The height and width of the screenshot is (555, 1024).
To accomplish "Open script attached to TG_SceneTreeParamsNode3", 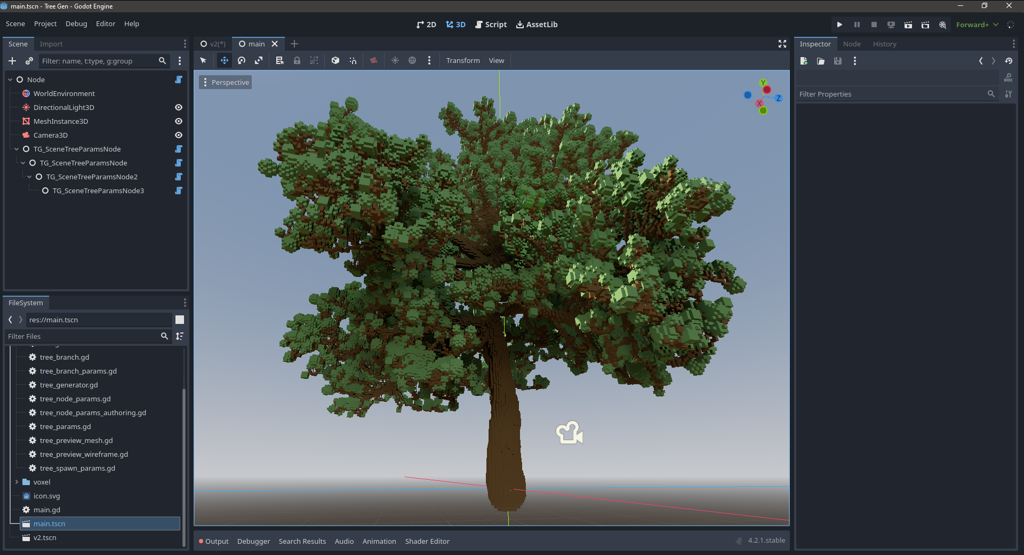I will click(179, 191).
